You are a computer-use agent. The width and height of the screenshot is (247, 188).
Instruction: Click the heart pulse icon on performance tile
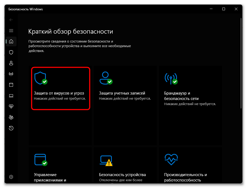(171, 159)
